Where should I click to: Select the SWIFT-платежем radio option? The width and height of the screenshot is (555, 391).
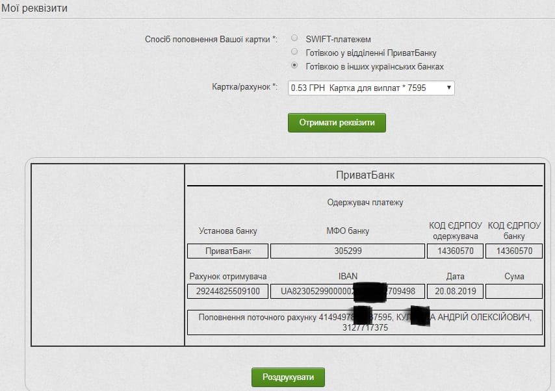pyautogui.click(x=294, y=38)
